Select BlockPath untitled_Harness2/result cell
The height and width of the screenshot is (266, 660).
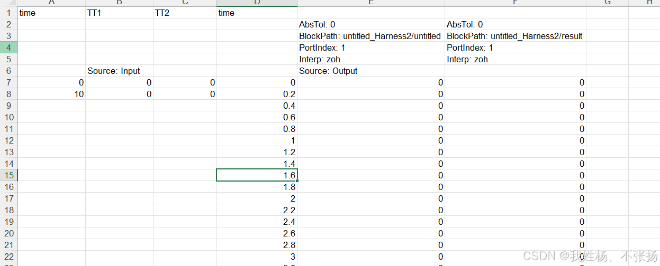point(516,36)
